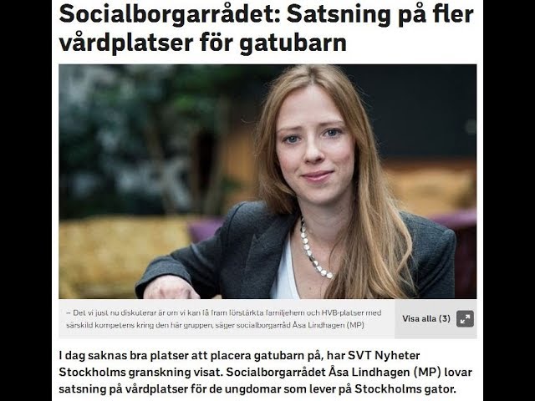Click the name Åsa Lindhagen (MP) in caption

pos(329,325)
